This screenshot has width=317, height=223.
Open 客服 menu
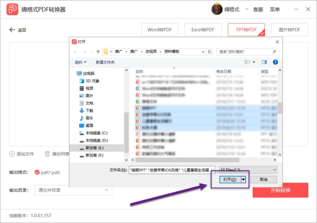[258, 9]
